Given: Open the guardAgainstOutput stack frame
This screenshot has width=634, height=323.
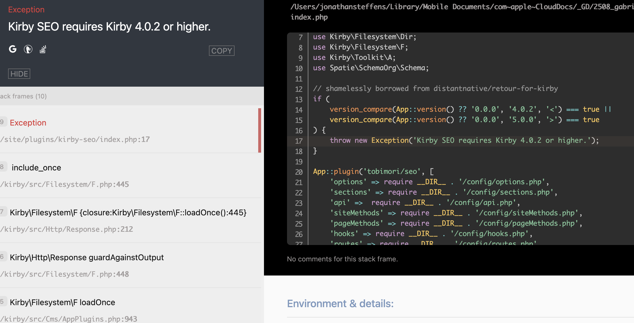Looking at the screenshot, I should click(86, 258).
